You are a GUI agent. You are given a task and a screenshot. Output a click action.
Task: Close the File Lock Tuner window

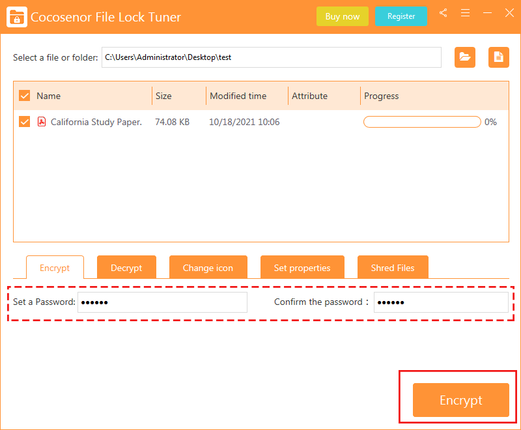click(x=509, y=13)
